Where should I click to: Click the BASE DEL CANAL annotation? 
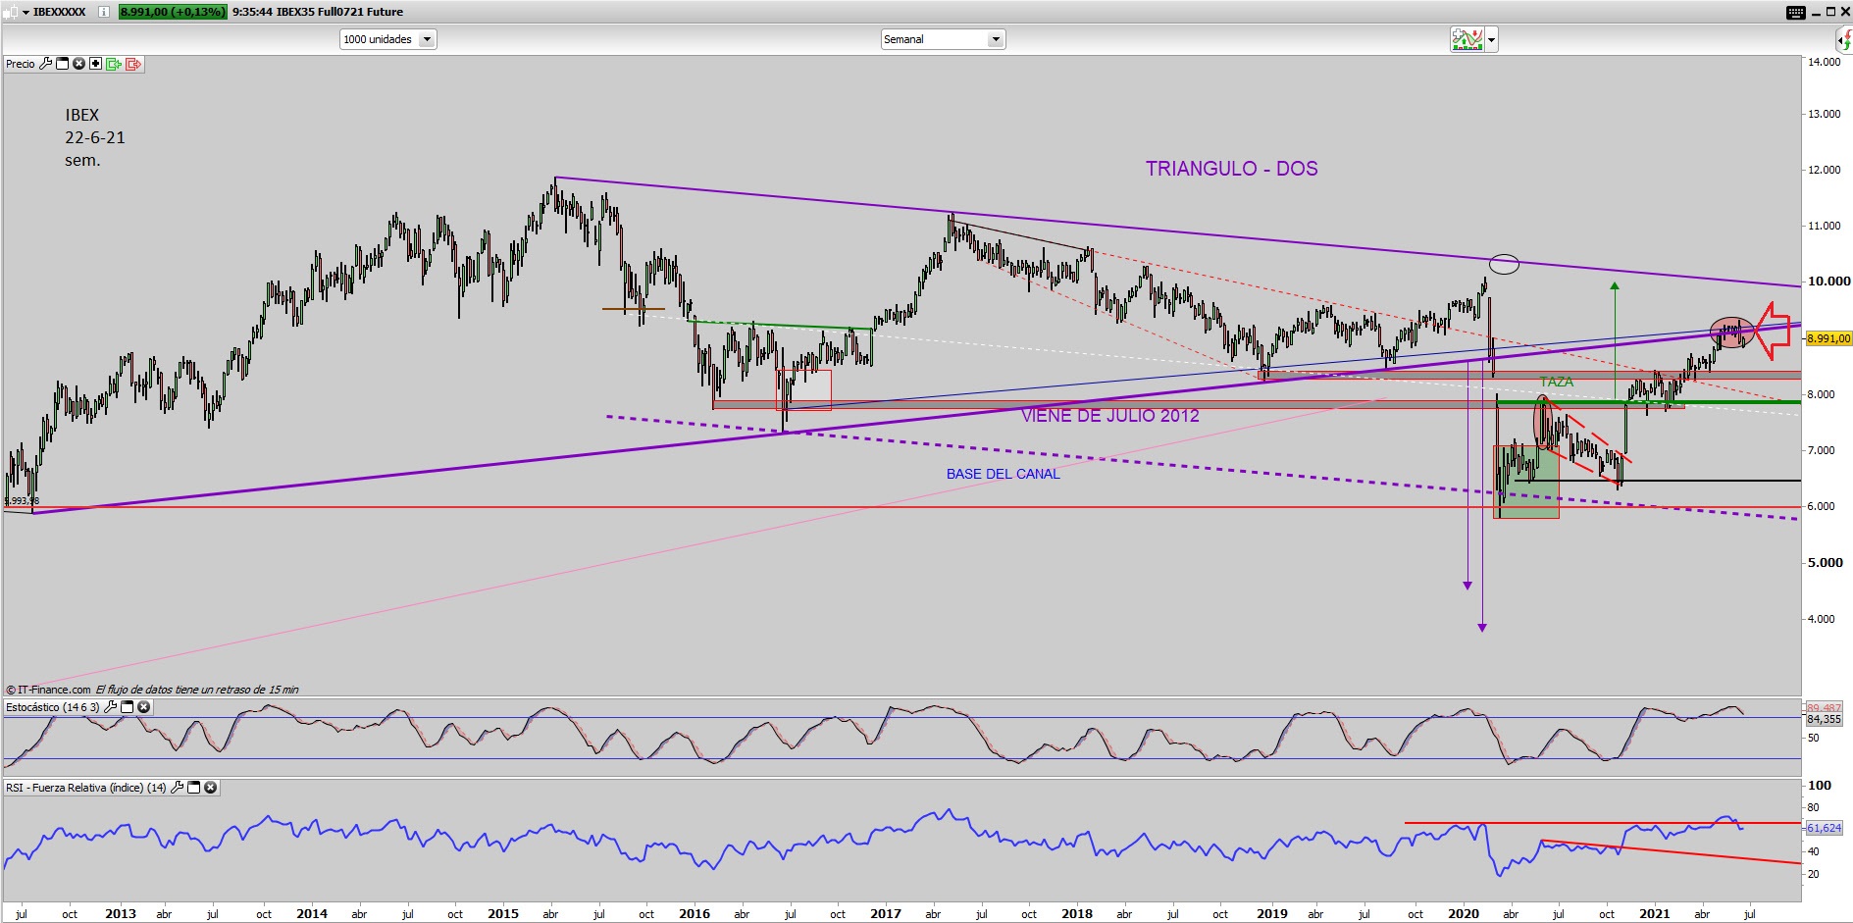point(1003,474)
